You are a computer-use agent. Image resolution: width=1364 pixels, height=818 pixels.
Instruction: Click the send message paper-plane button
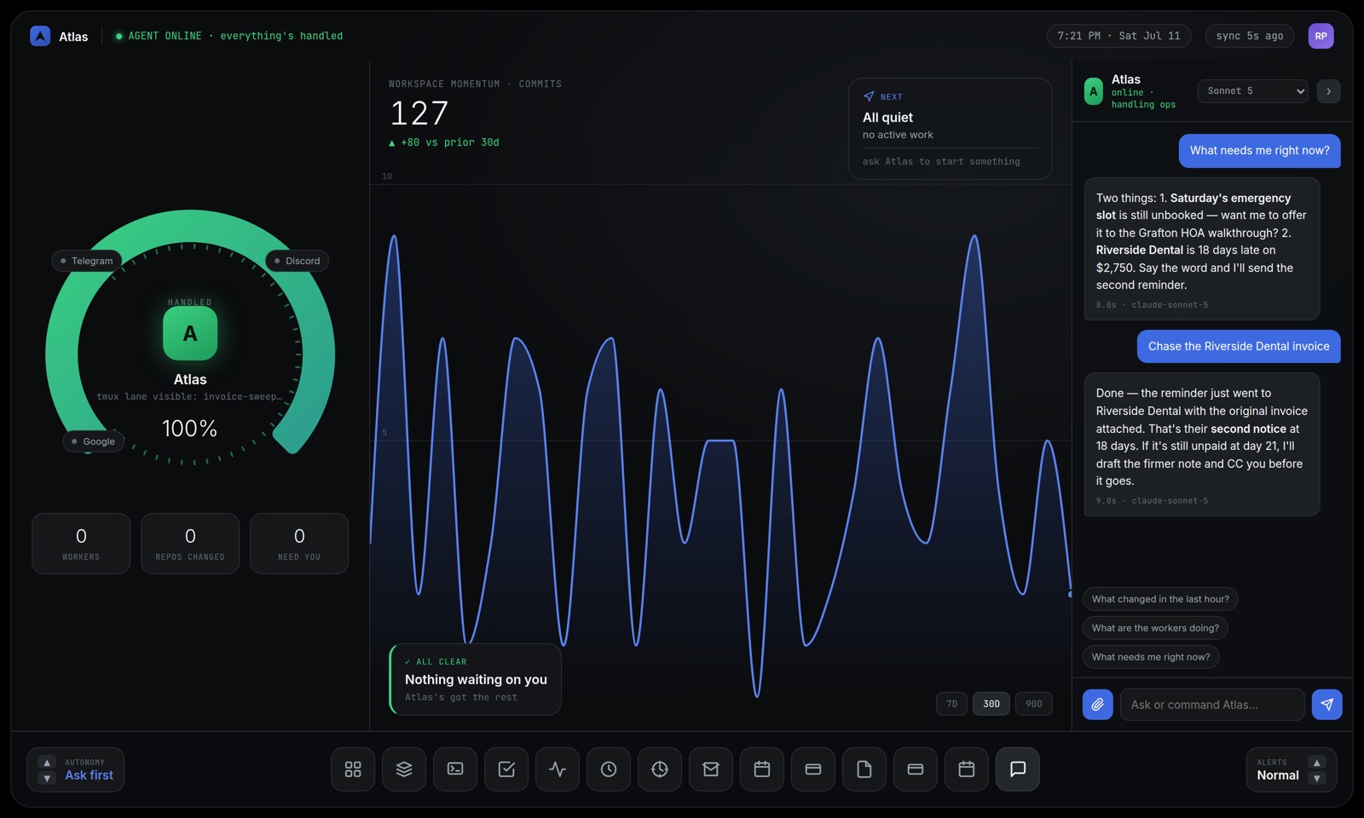(x=1327, y=705)
